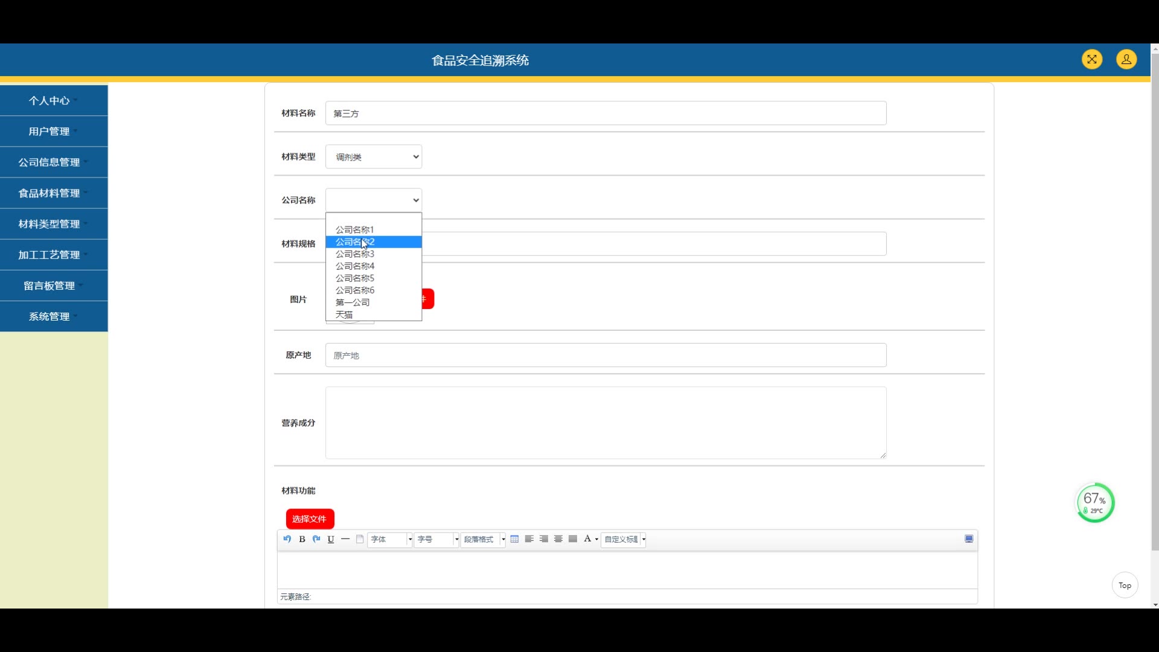Expand 材料类型管理 in the sidebar
Viewport: 1159px width, 652px height.
(54, 224)
